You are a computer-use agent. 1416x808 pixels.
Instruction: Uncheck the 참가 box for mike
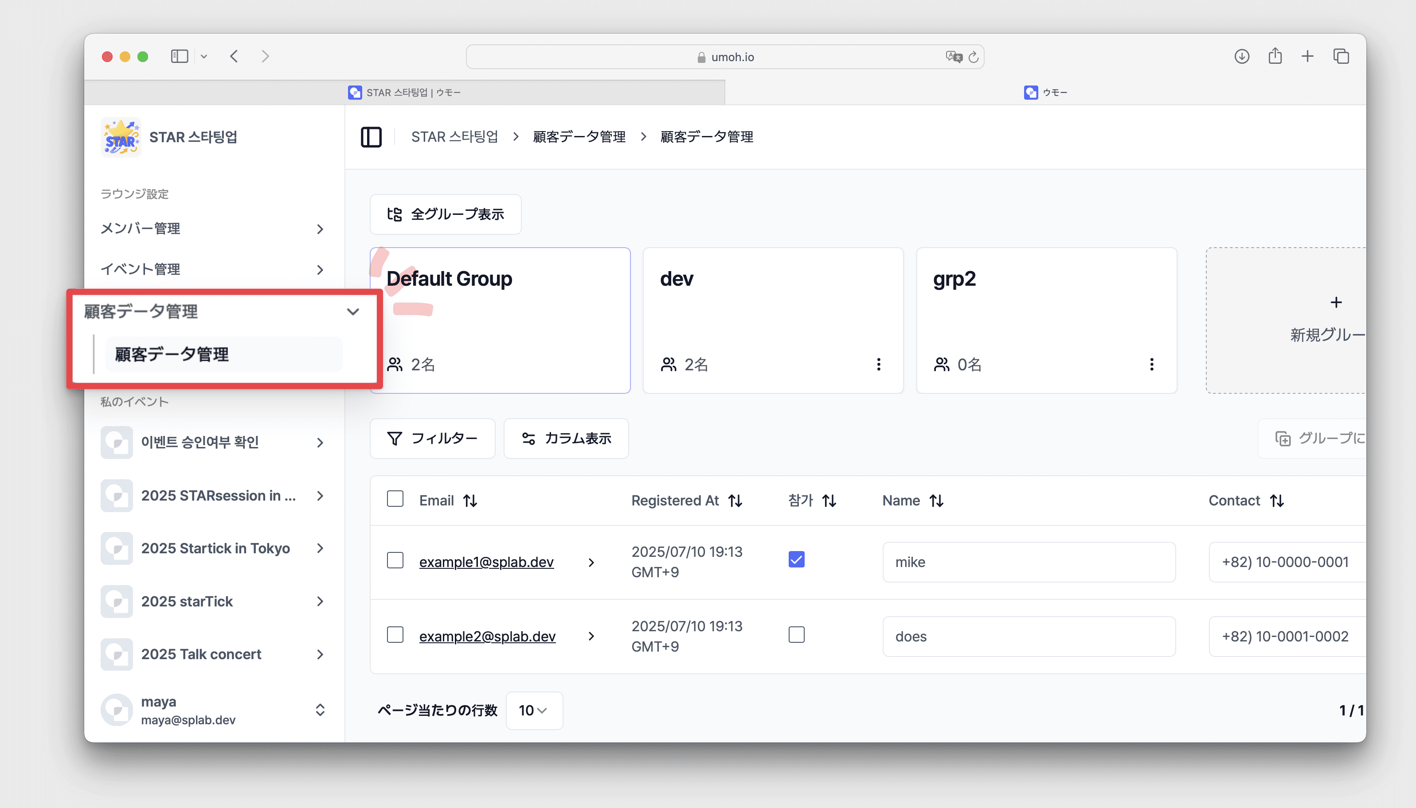(796, 559)
